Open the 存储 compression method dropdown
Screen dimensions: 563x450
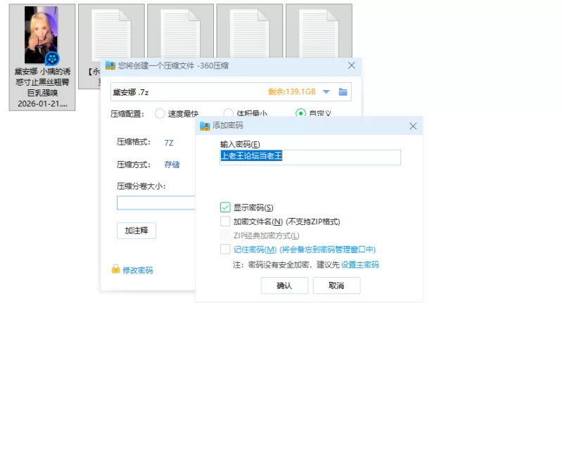coord(172,165)
